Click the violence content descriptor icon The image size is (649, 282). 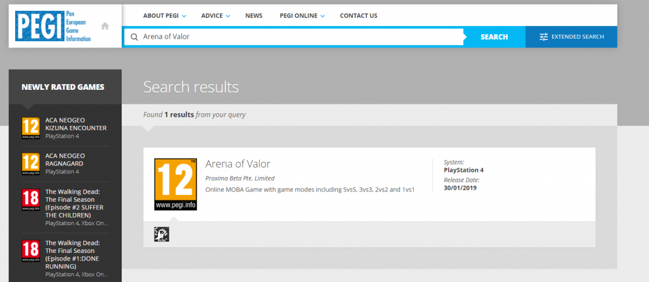point(162,234)
